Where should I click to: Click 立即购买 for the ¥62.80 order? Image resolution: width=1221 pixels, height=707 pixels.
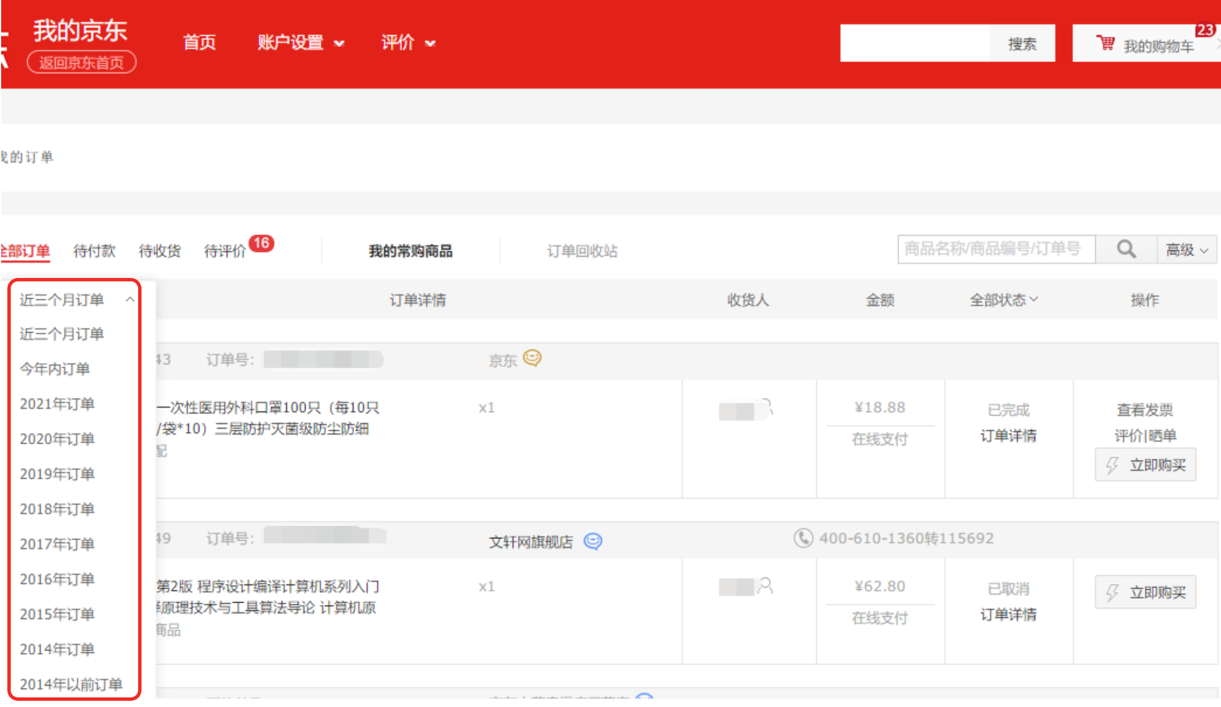1145,592
